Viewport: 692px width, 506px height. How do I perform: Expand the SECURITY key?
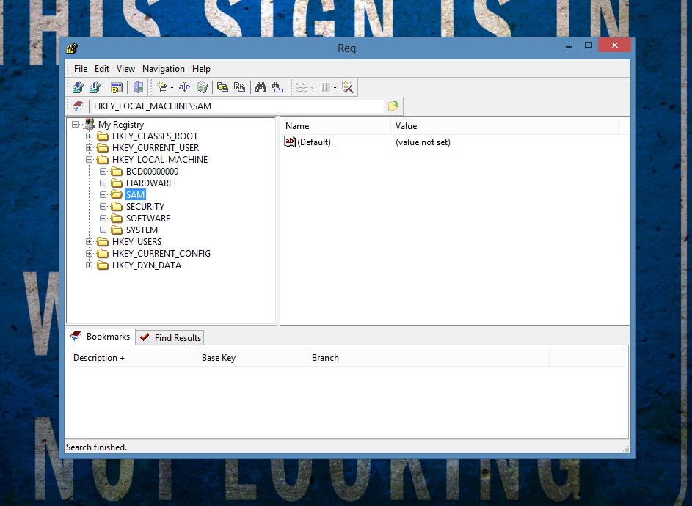(x=103, y=207)
